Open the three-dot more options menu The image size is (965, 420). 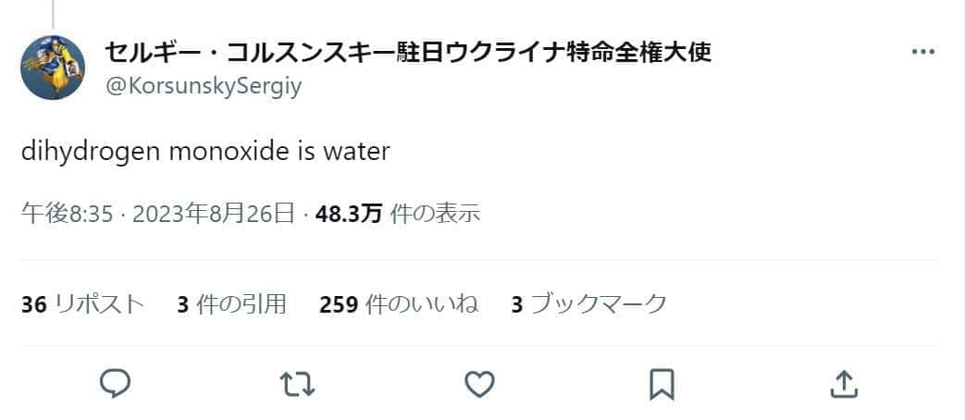click(922, 52)
